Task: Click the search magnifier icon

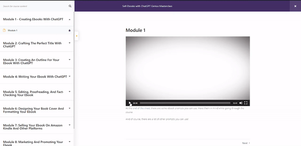Action: [70, 6]
